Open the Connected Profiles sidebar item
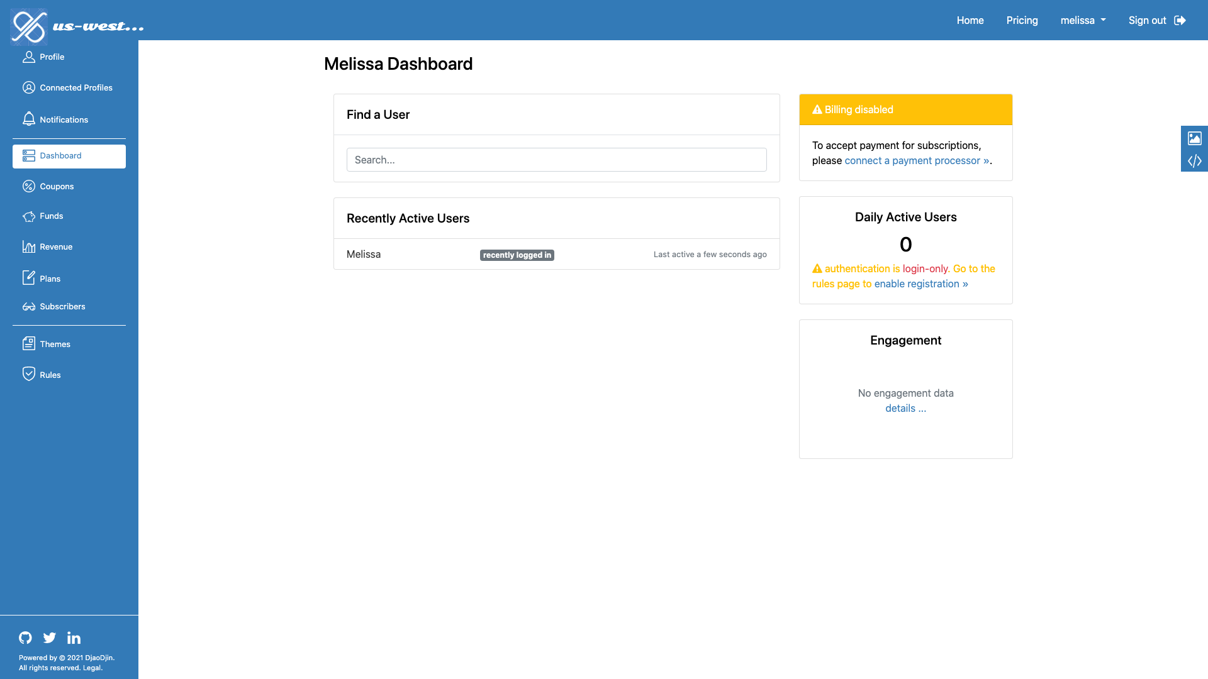 (x=69, y=88)
